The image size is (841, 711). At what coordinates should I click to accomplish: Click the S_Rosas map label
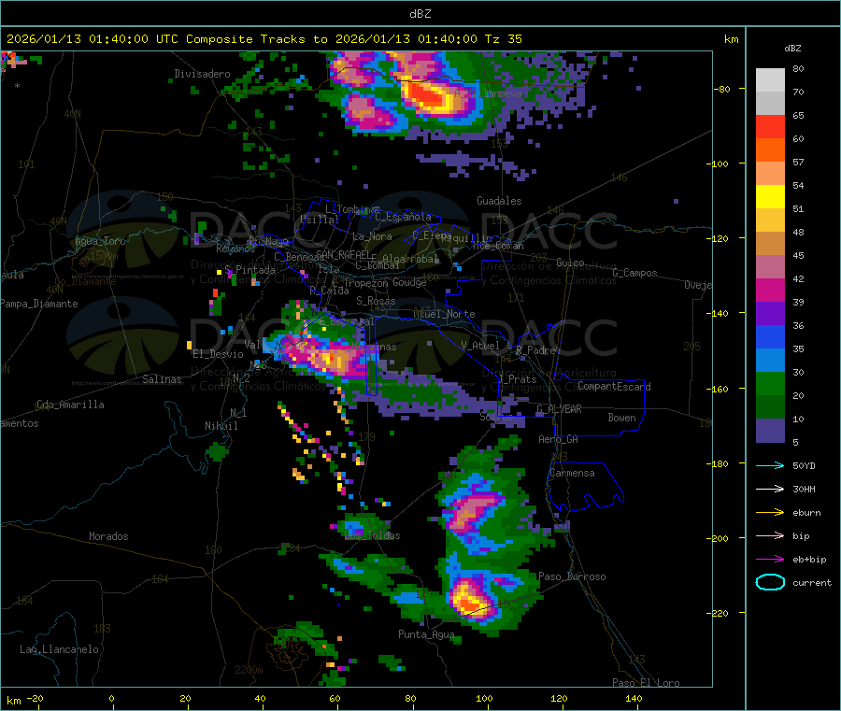(376, 301)
